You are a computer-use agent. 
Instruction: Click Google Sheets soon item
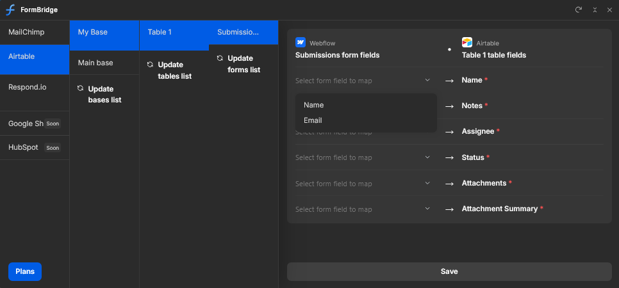(x=35, y=124)
